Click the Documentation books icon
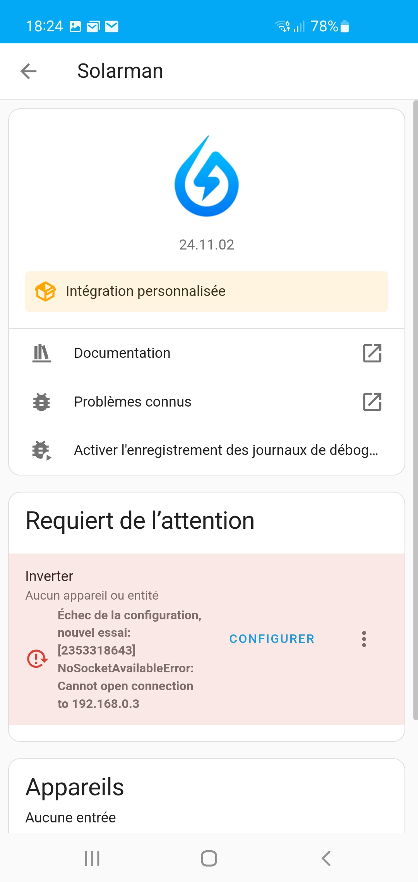 point(41,353)
